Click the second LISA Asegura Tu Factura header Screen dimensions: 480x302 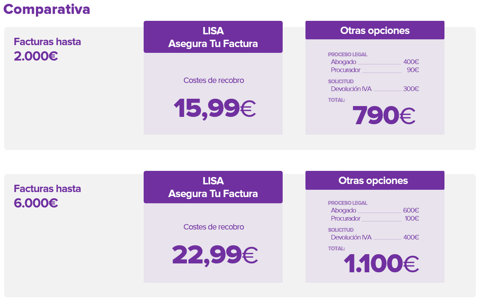pos(213,187)
